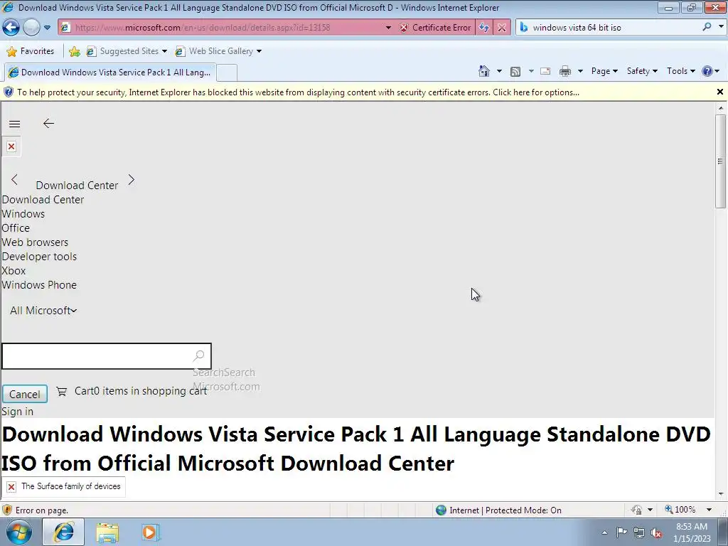Click the left chevron beside Download Center
728x546 pixels.
[14, 180]
